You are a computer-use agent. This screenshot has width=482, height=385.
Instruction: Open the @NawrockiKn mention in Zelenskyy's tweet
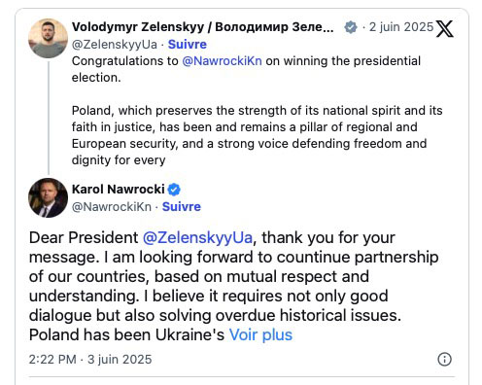coord(222,61)
